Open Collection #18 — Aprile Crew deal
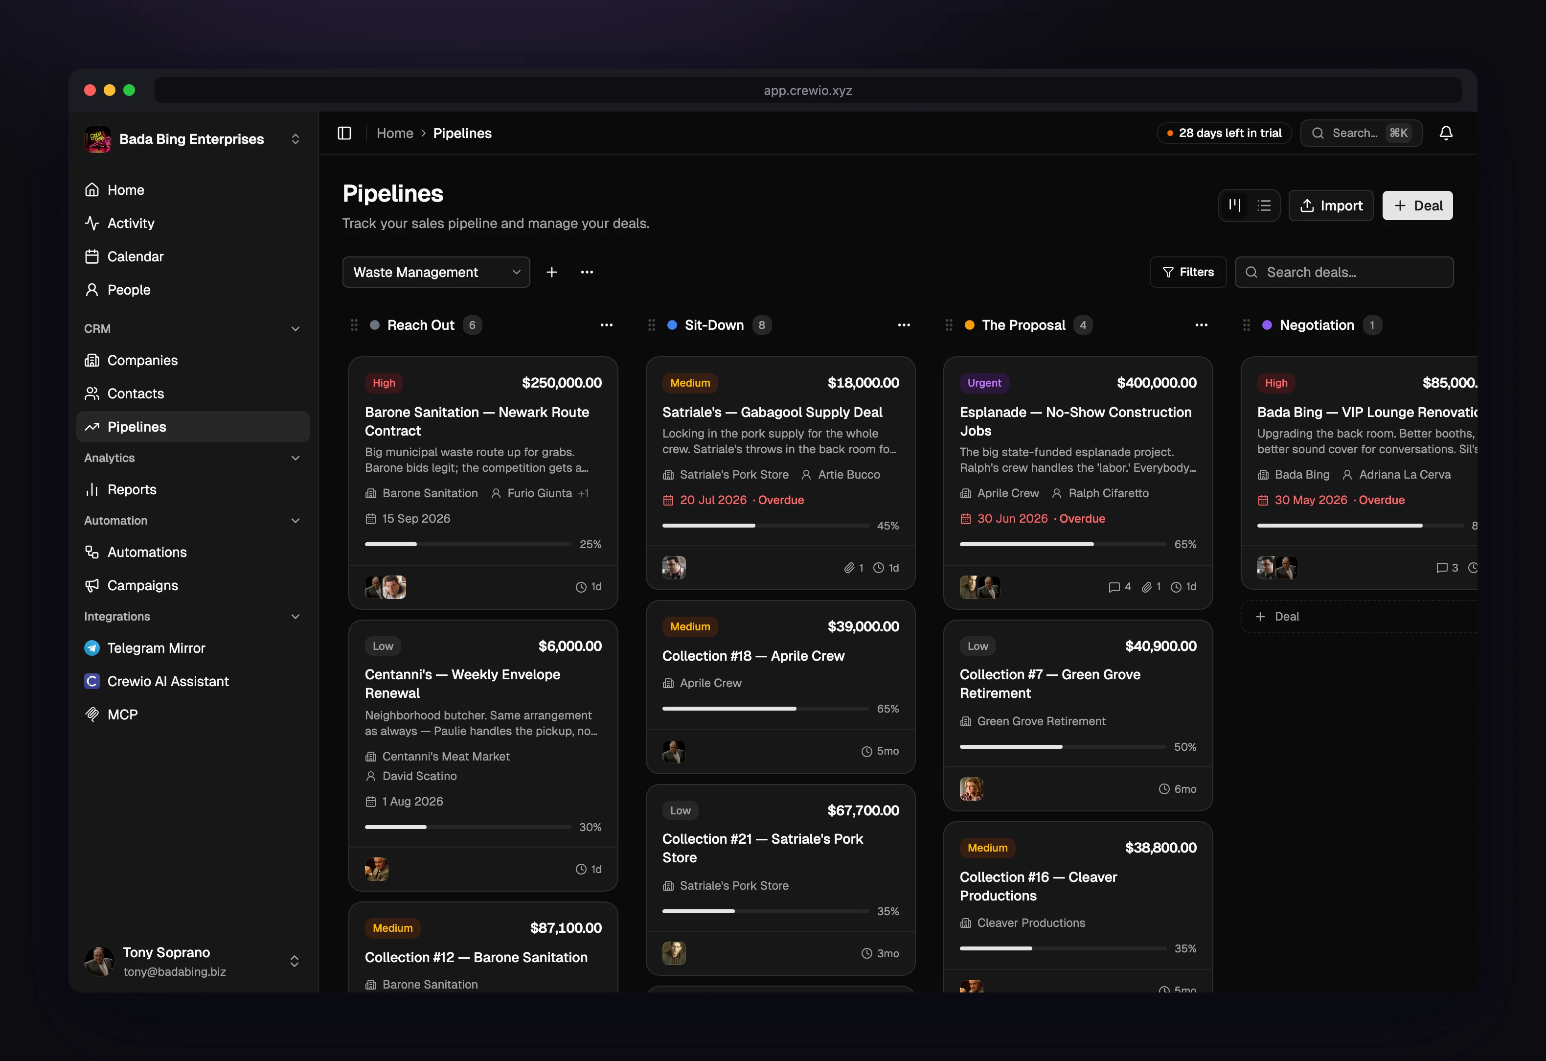The image size is (1546, 1061). click(x=753, y=656)
